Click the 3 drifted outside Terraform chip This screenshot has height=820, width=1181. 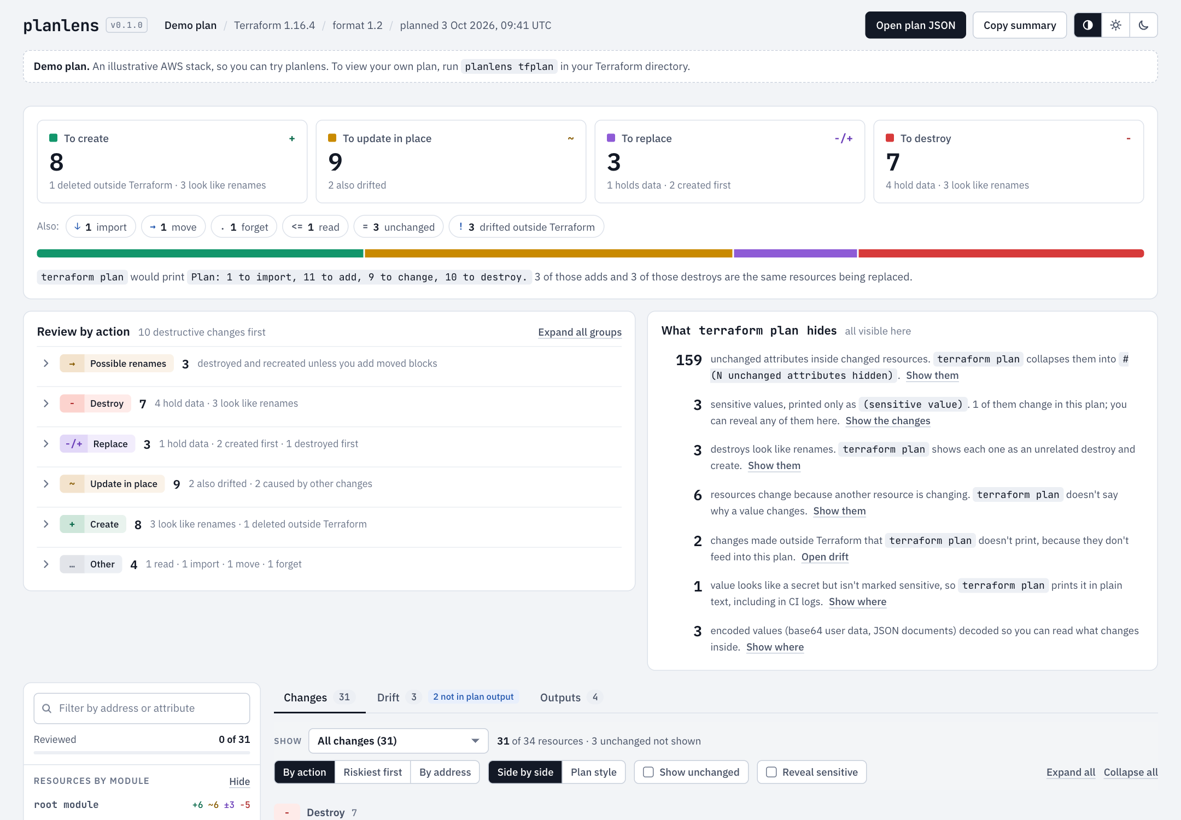tap(527, 227)
